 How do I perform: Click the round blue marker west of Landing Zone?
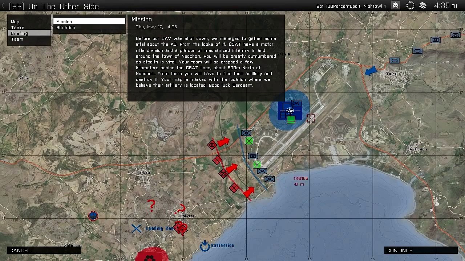[93, 216]
